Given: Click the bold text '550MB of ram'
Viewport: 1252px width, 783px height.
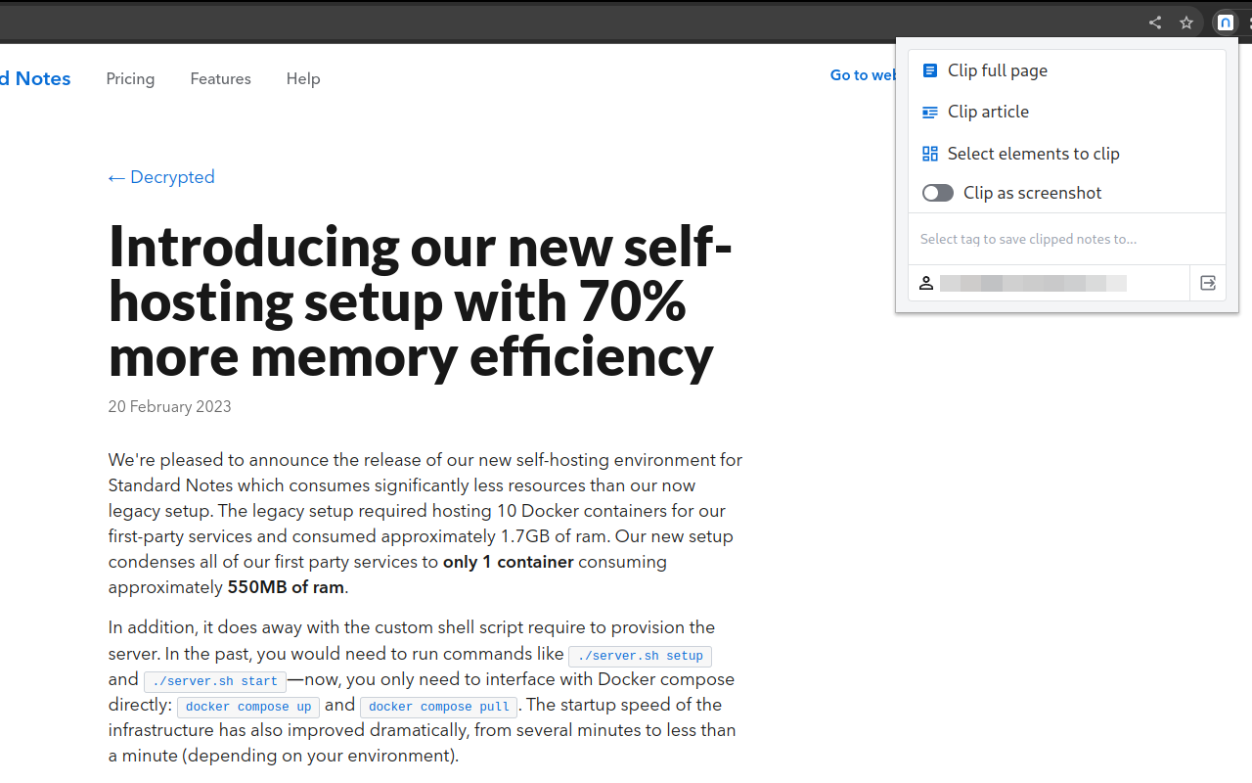Looking at the screenshot, I should (x=286, y=587).
